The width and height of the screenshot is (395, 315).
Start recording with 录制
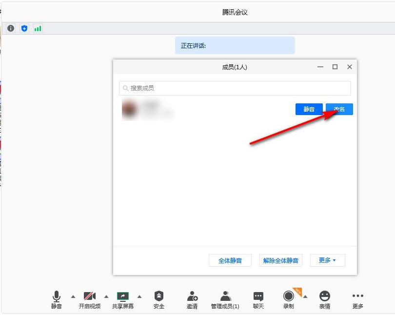[289, 300]
